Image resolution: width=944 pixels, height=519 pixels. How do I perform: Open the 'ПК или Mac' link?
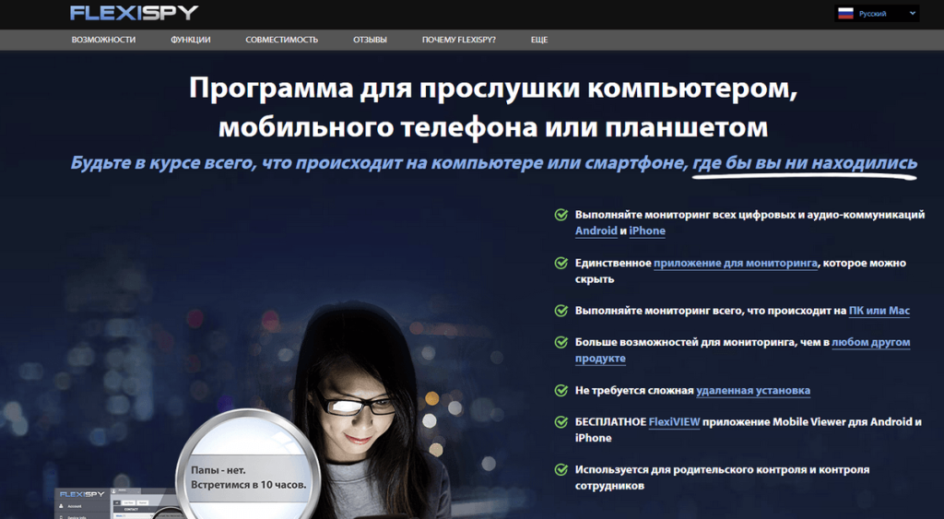tap(879, 311)
